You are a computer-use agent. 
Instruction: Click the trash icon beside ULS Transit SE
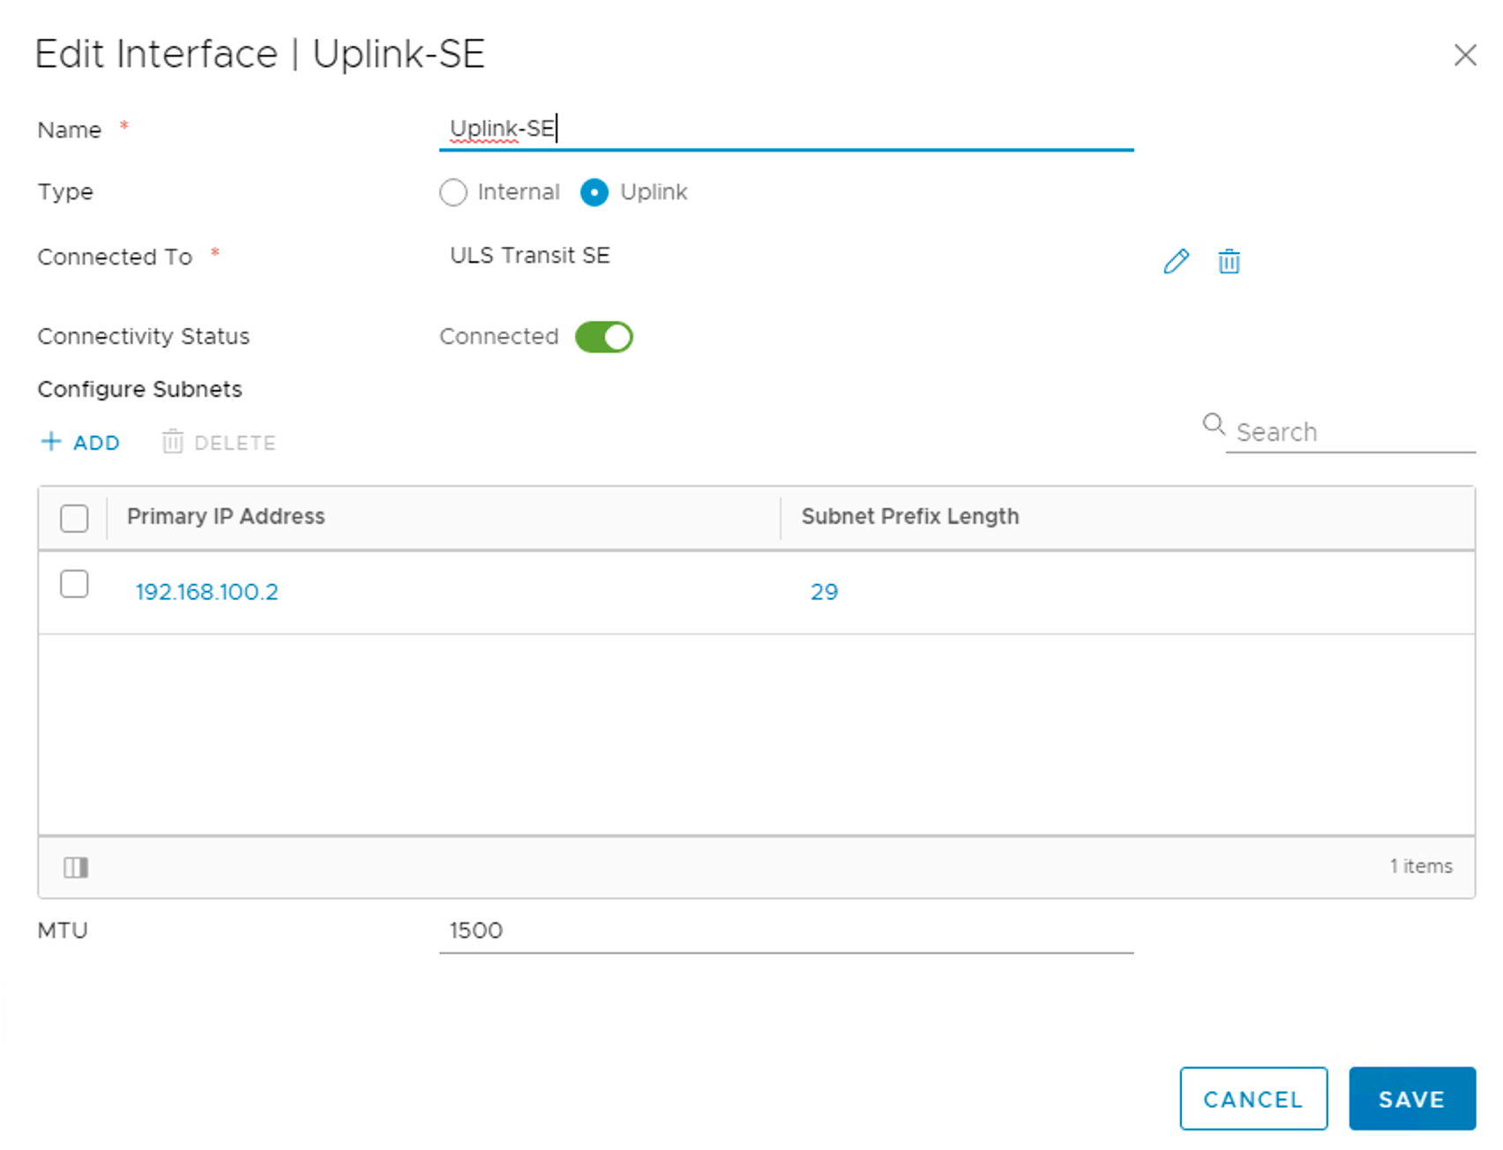[1229, 262]
